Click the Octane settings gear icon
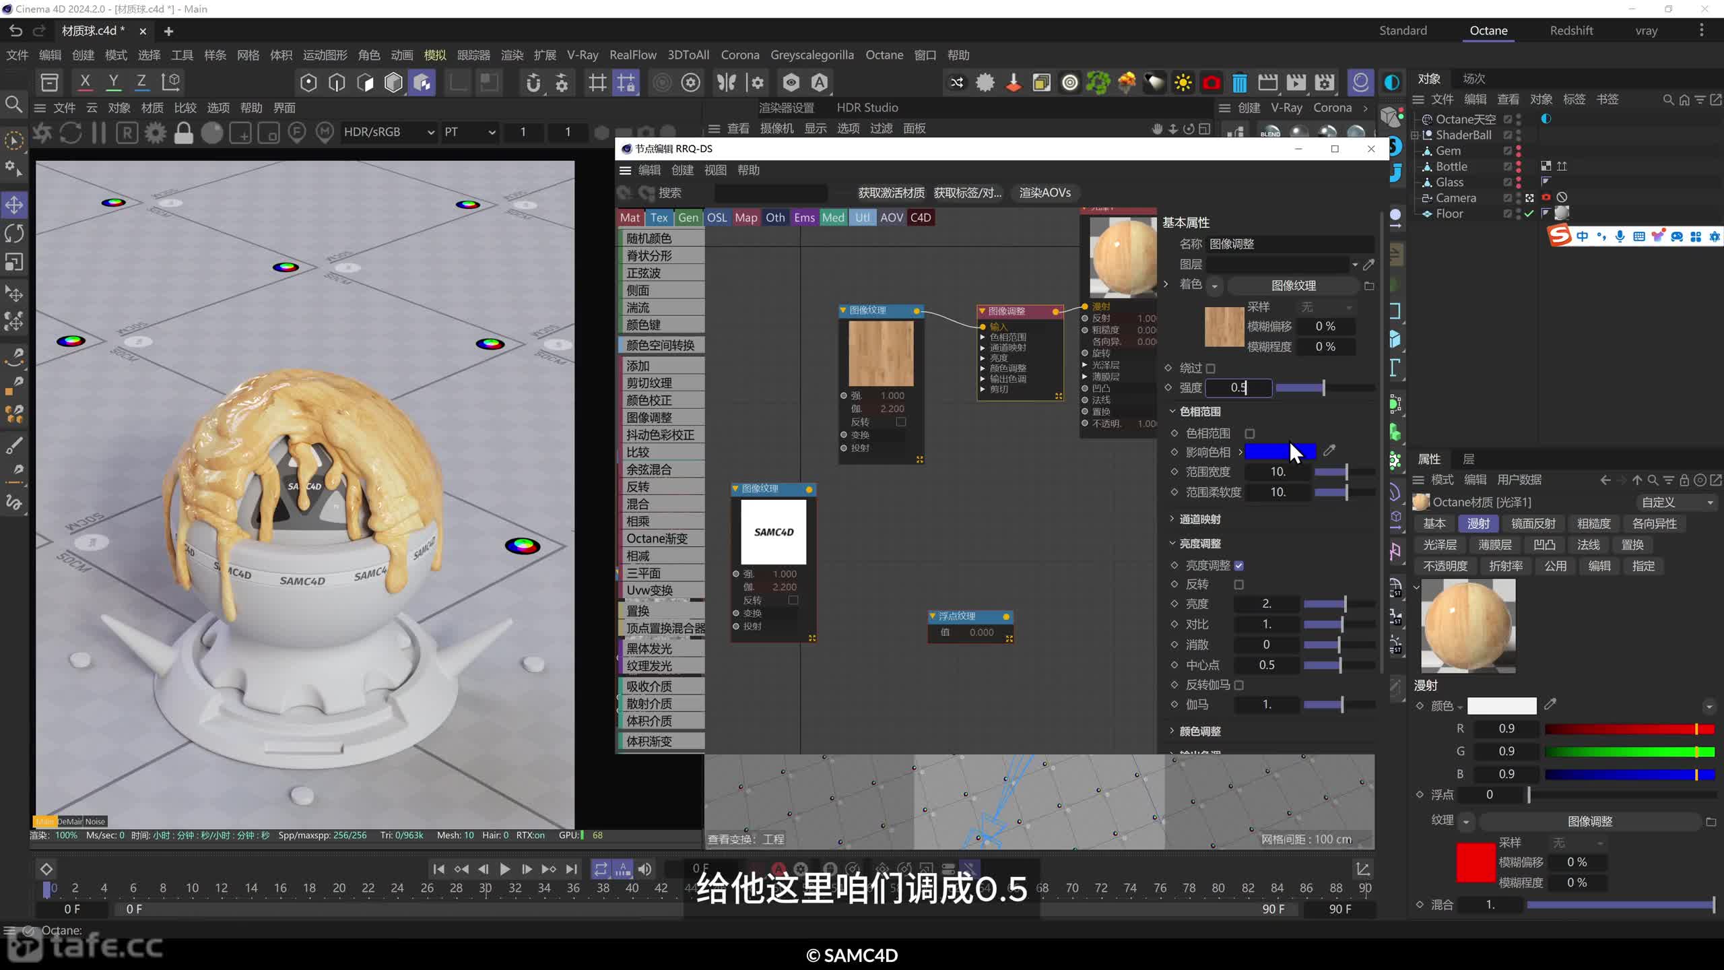 coord(155,132)
